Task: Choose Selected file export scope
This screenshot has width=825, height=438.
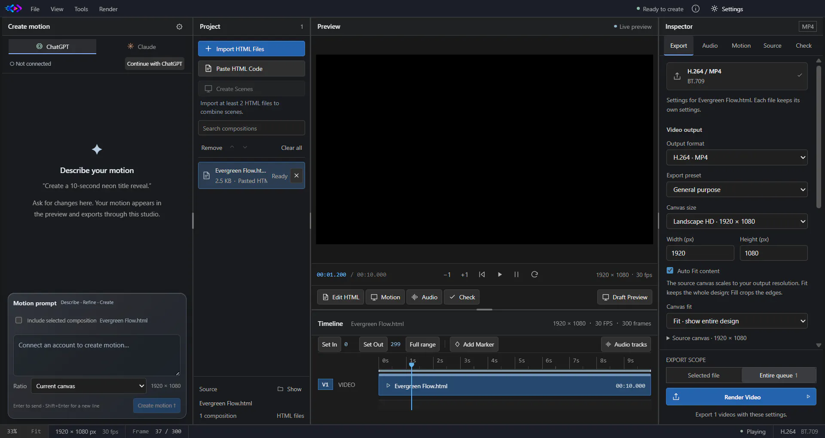Action: [703, 375]
